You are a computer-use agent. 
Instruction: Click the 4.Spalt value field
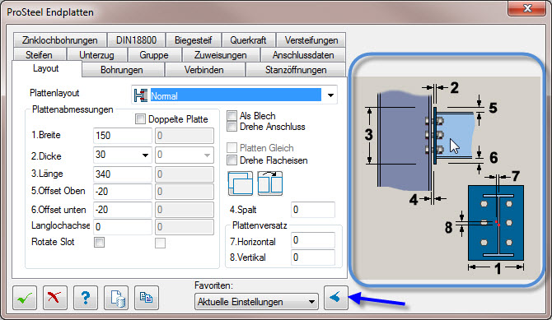pos(313,210)
